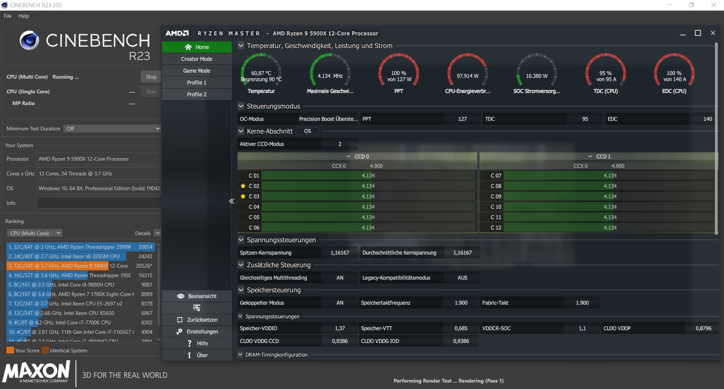Image resolution: width=724 pixels, height=389 pixels.
Task: Collapse the DRAM-Timingkonfiguration section
Action: click(x=240, y=355)
